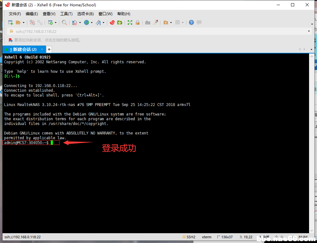Click the green Xmanager icon
The height and width of the screenshot is (243, 317).
pos(120,22)
